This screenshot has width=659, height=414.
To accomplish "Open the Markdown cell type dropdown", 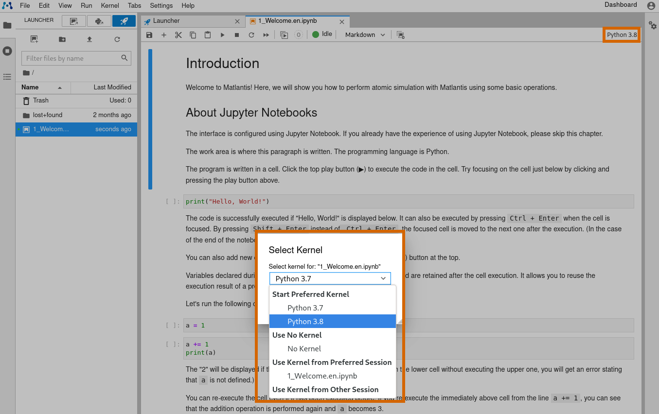I will tap(365, 35).
